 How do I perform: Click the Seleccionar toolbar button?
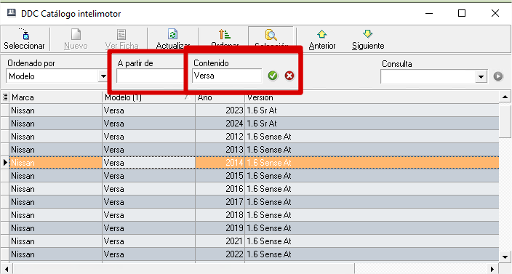coord(25,39)
